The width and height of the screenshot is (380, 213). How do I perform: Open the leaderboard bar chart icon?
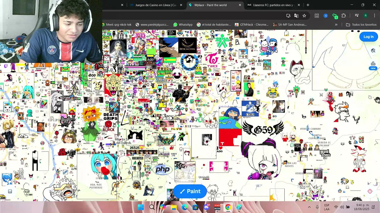(373, 64)
